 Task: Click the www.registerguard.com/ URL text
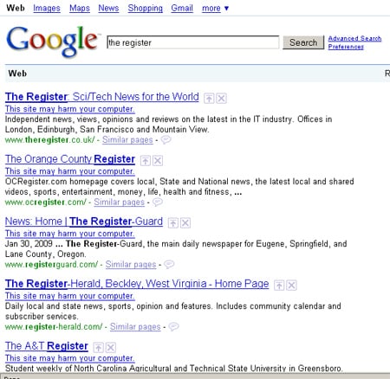click(51, 265)
